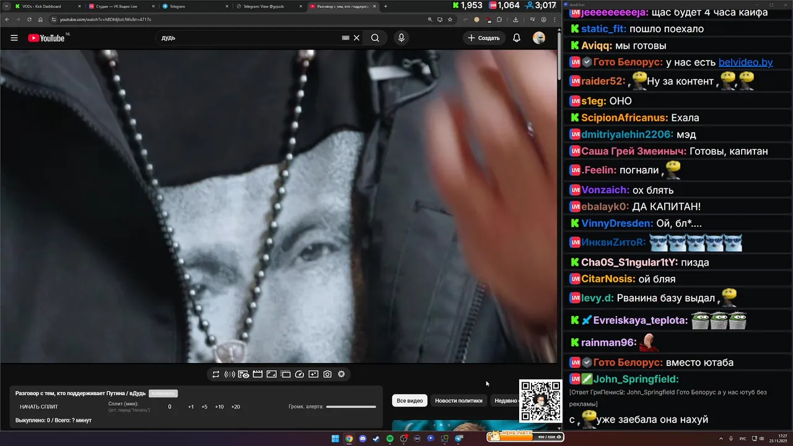This screenshot has width=793, height=446.
Task: Click the VK Live viewer count 1,064
Action: [x=504, y=6]
